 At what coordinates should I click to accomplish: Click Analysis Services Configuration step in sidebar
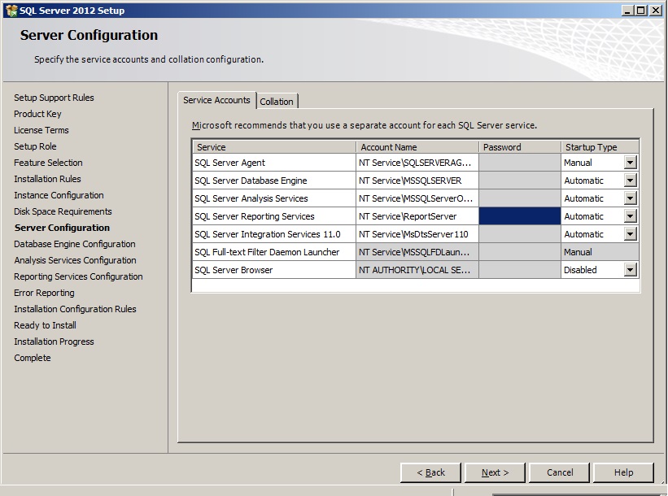point(75,260)
